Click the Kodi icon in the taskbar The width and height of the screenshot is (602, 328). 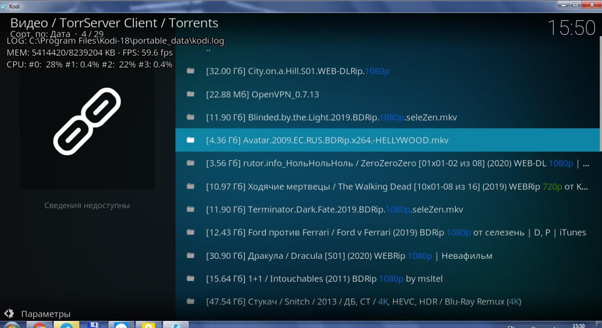176,325
